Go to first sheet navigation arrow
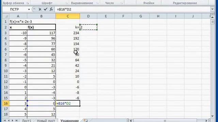This screenshot has height=122, width=218. click(4, 121)
